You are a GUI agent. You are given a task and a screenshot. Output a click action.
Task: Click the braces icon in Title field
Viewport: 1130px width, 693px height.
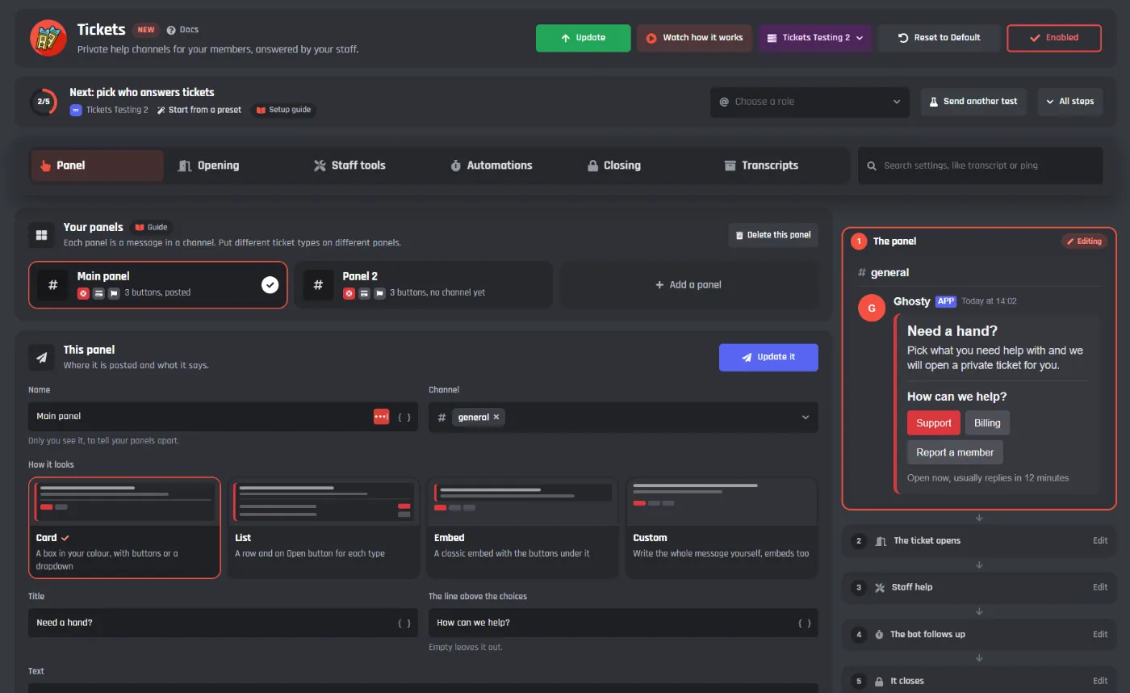pyautogui.click(x=404, y=624)
